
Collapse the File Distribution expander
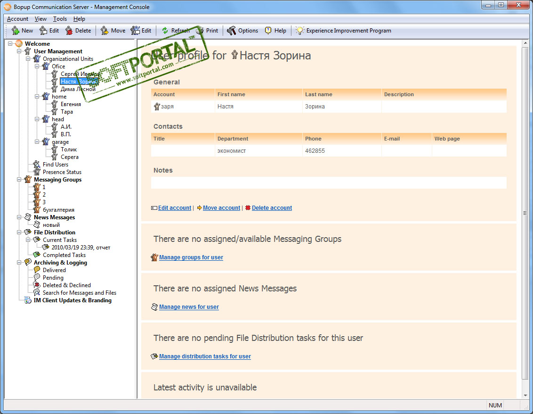(19, 232)
